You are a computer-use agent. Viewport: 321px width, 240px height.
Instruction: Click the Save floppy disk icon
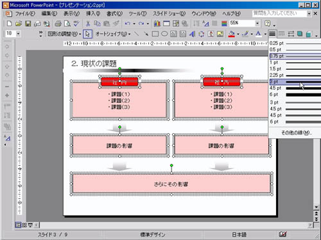coord(28,24)
